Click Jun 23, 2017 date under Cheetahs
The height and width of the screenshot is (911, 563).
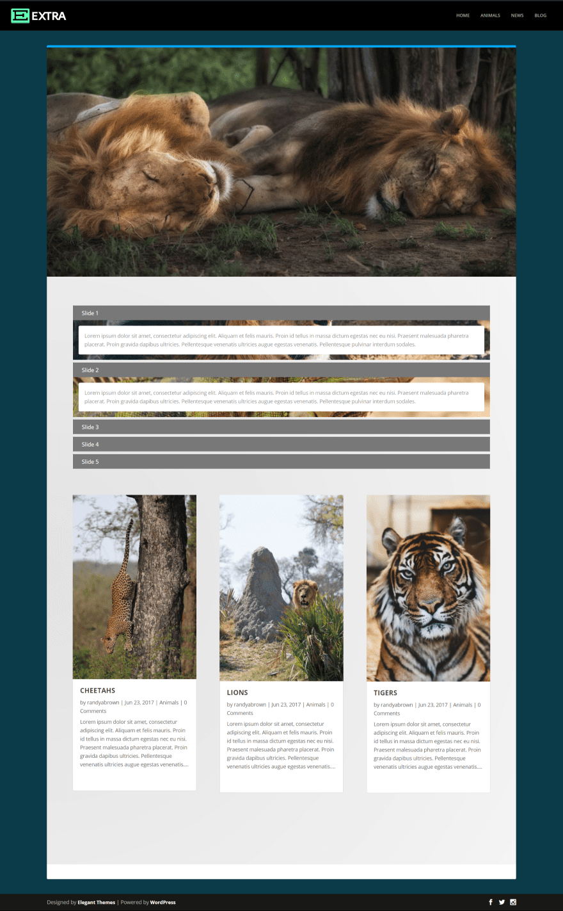tap(139, 703)
